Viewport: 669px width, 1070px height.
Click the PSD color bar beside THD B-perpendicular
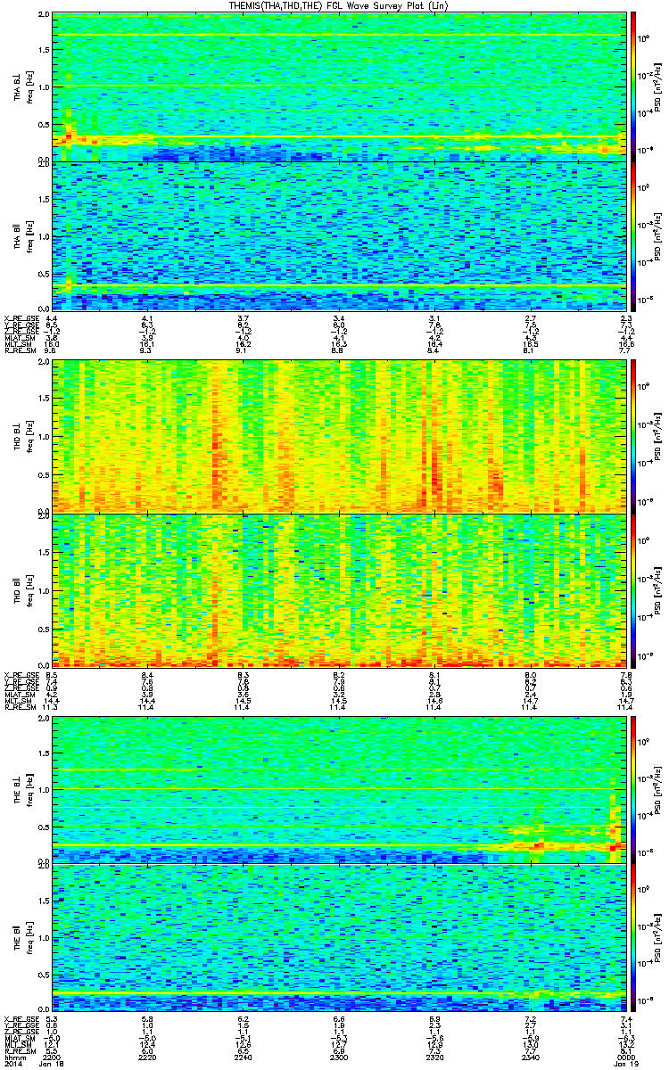pos(635,436)
